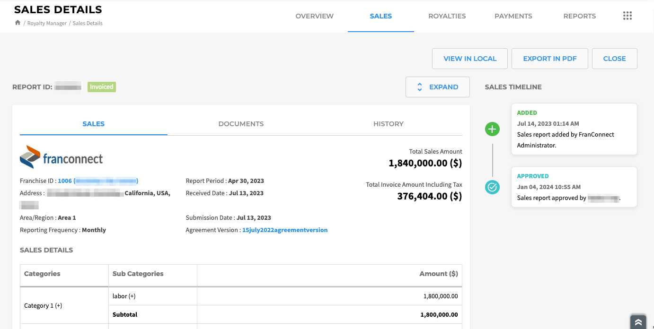
Task: Click the teal checkmark Approved timeline marker
Action: [x=493, y=187]
